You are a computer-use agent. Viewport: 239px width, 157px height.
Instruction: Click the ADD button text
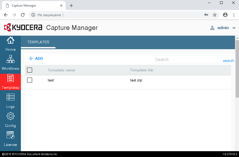(x=39, y=58)
